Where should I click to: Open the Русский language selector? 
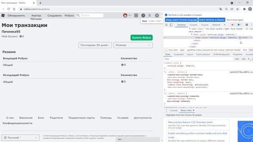click(x=20, y=138)
